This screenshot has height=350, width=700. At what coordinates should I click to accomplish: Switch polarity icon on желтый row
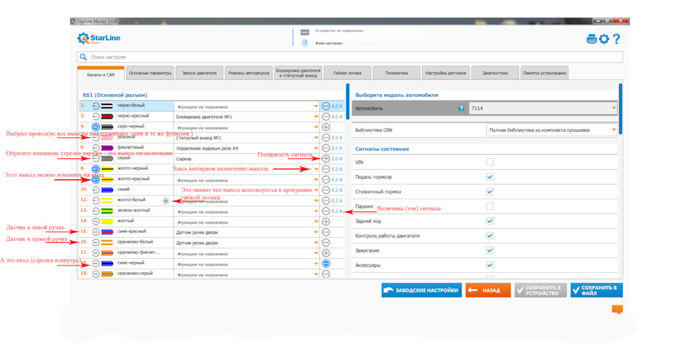coord(326,222)
